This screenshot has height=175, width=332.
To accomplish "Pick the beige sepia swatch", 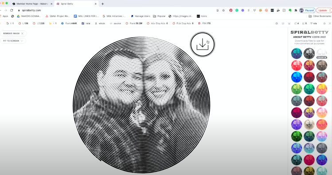I will (x=309, y=124).
